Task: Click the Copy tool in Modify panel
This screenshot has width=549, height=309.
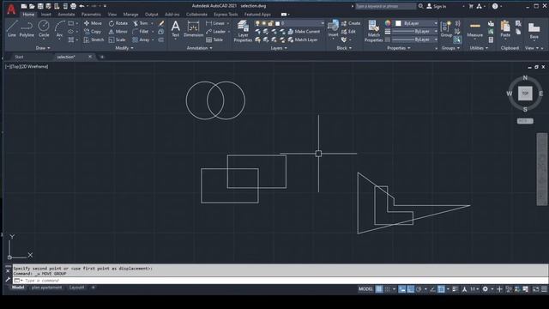Action: [x=93, y=32]
